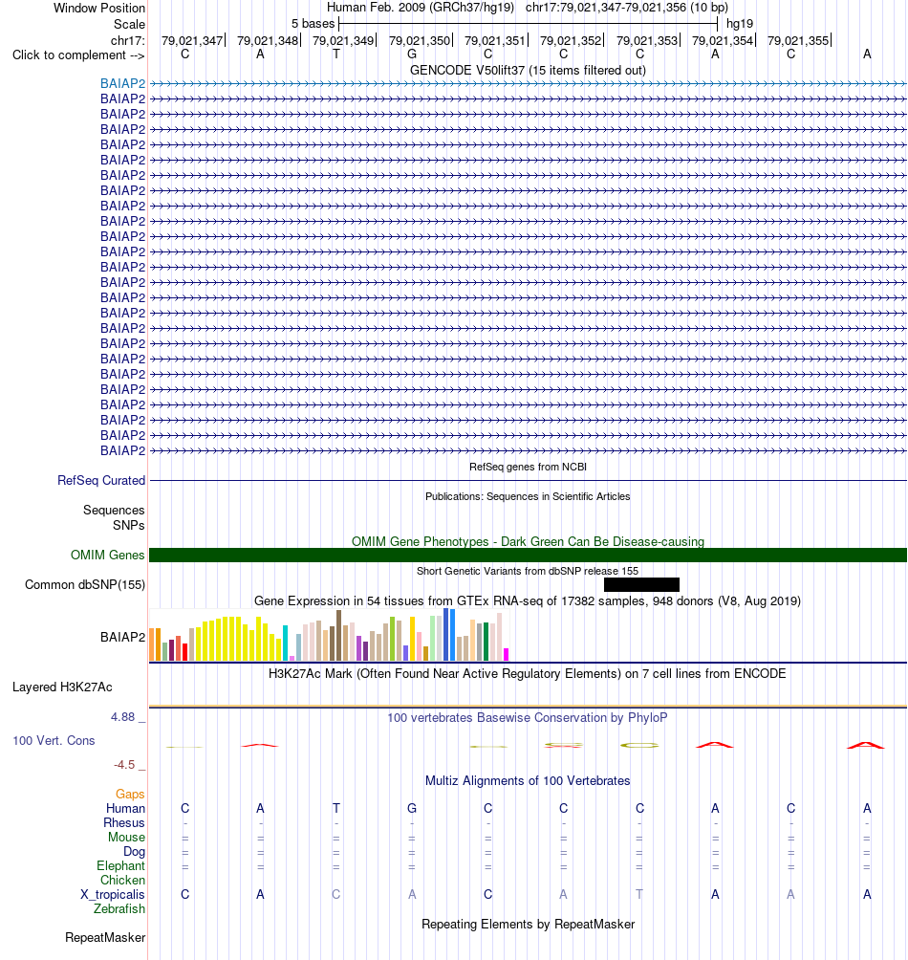Click base G in the Human alignment row
The image size is (908, 960).
coord(412,808)
